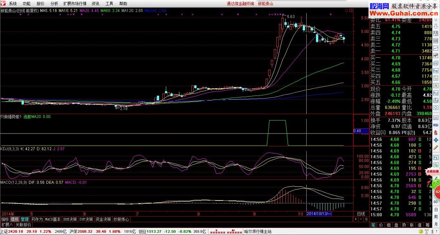The image size is (440, 235).
Task: Click the orange 自 self-selected stocks icon
Action: (436, 86)
